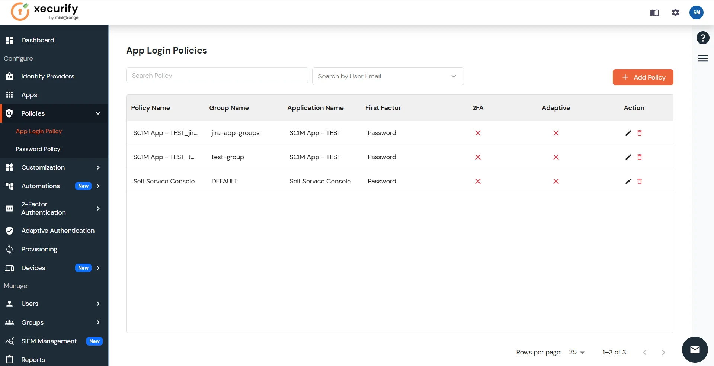
Task: Click the Reports clipboard icon
Action: pyautogui.click(x=10, y=359)
